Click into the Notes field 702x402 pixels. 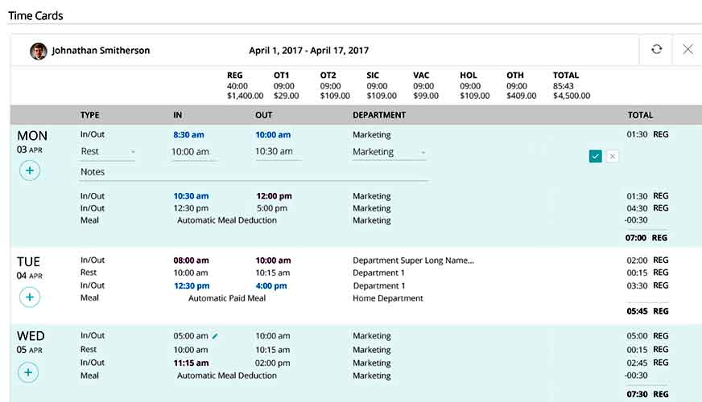254,172
